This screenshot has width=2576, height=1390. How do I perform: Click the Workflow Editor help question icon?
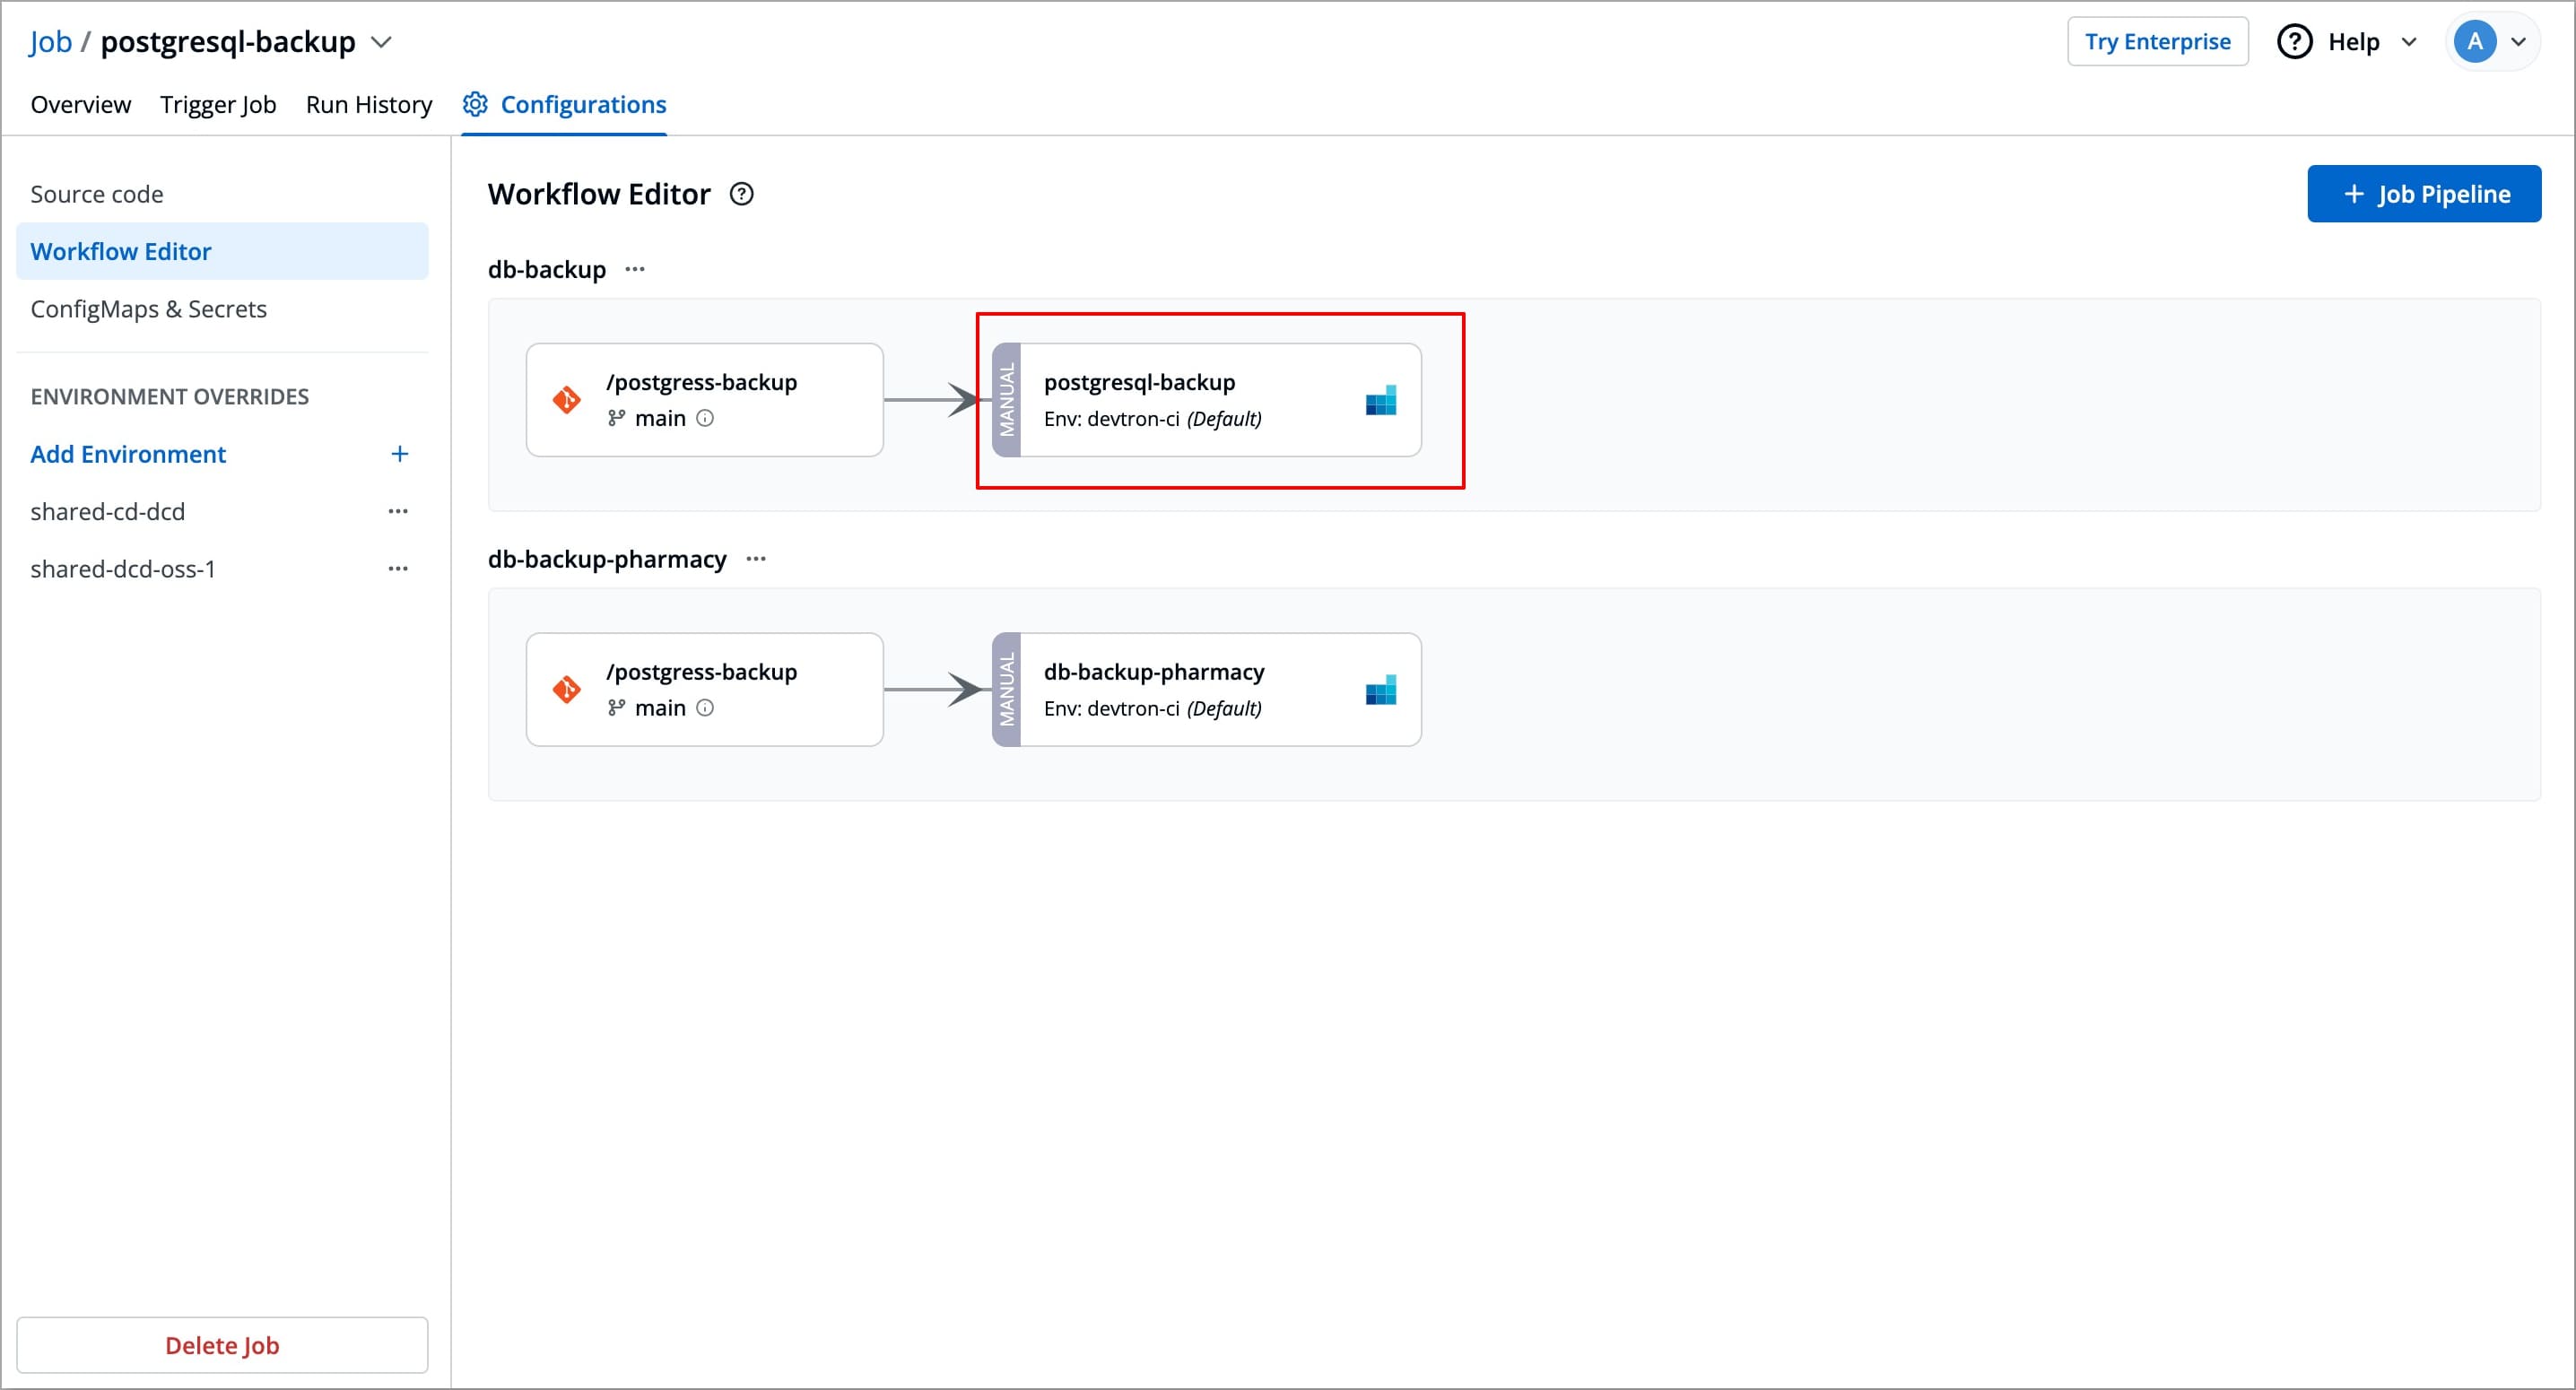[741, 194]
